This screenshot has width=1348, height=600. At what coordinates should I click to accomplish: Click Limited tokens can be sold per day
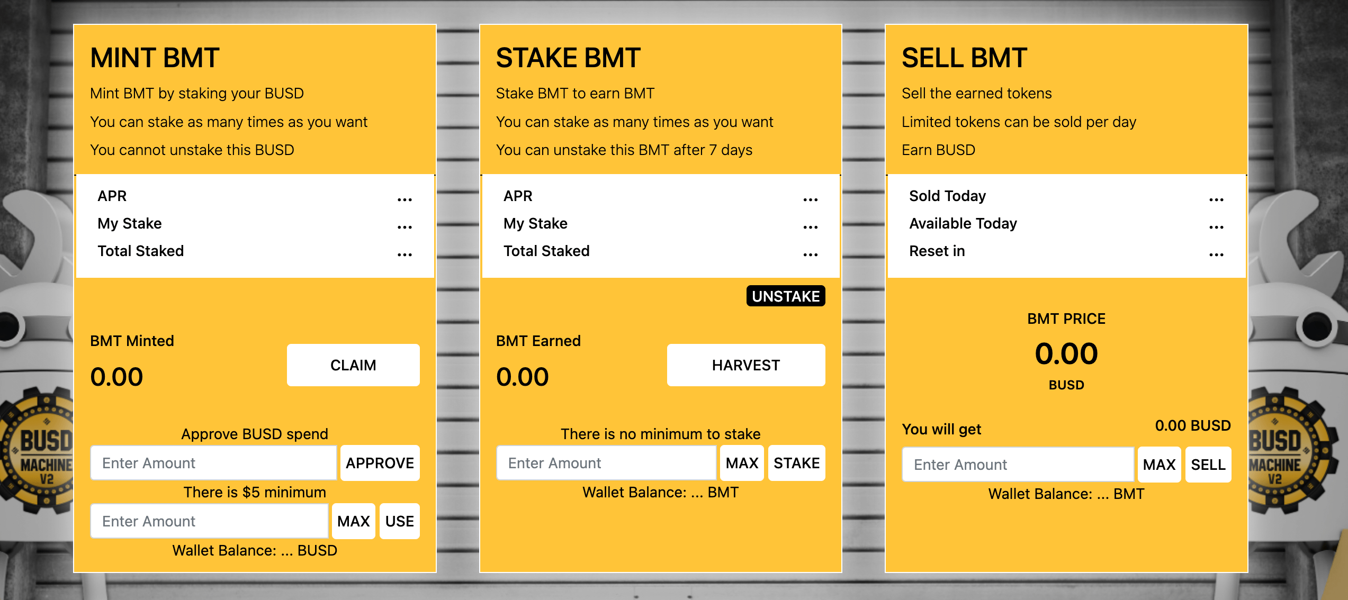pos(1019,122)
